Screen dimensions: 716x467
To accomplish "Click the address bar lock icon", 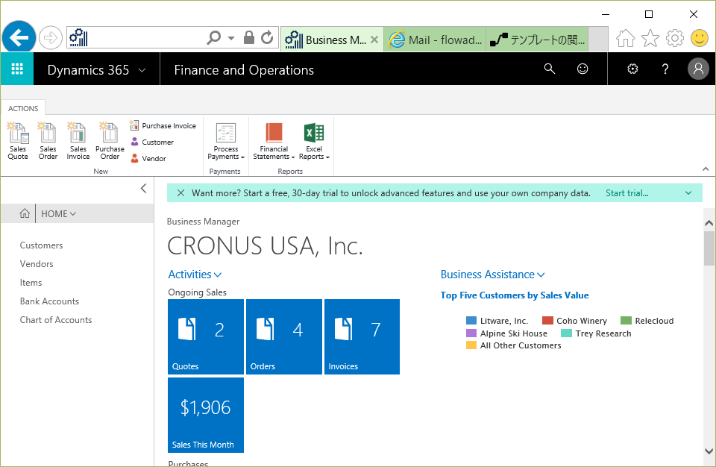I will pyautogui.click(x=249, y=37).
